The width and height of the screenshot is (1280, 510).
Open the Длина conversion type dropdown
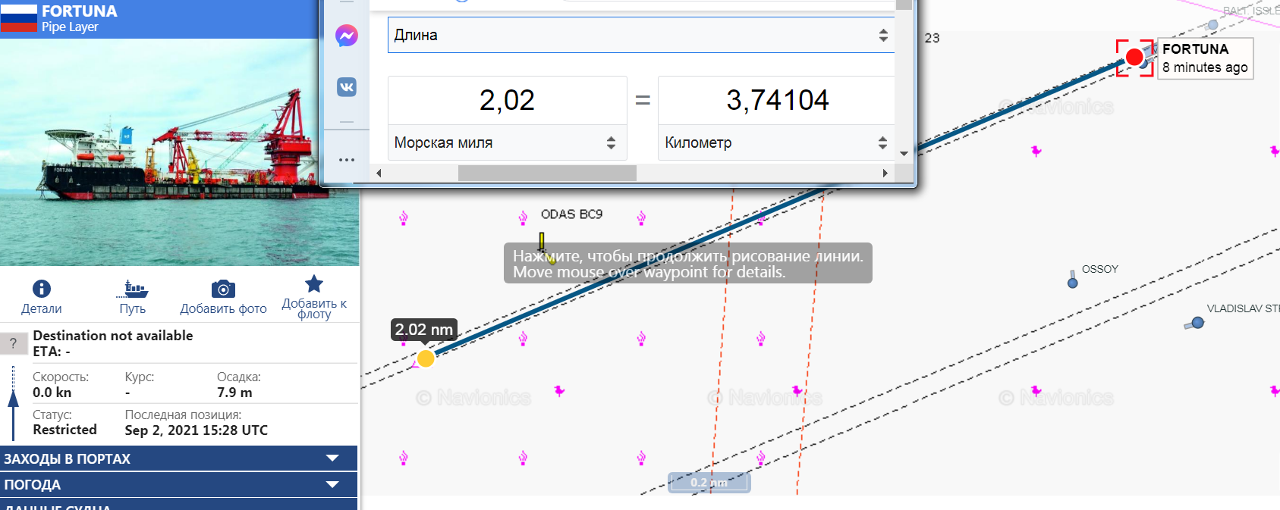640,36
